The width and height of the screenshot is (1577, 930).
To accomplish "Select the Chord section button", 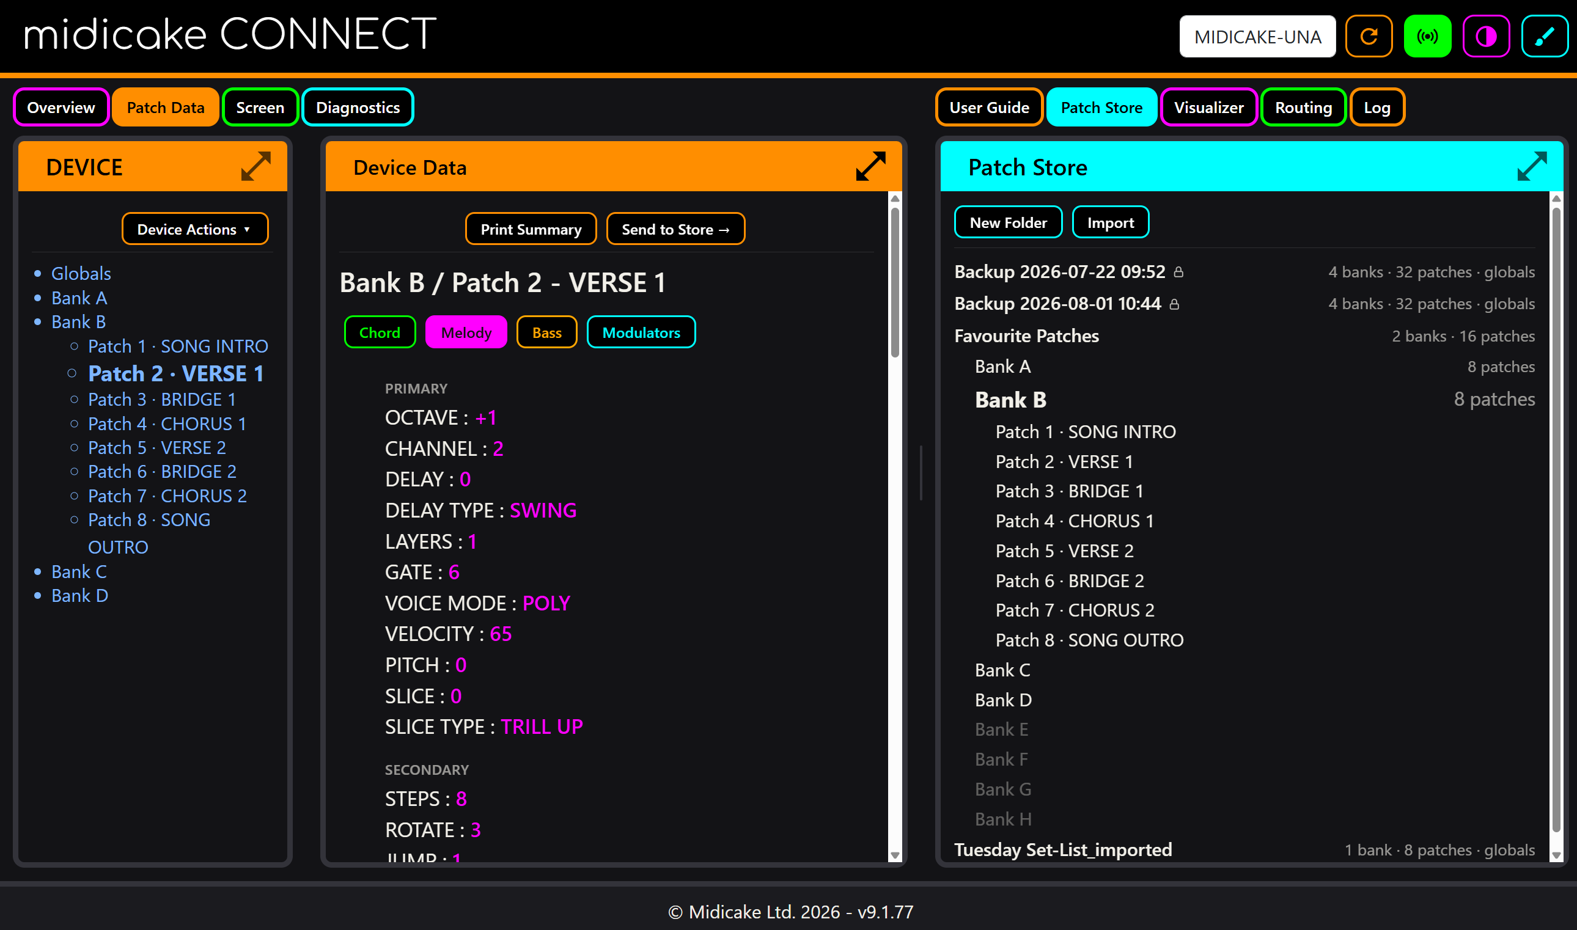I will coord(380,332).
